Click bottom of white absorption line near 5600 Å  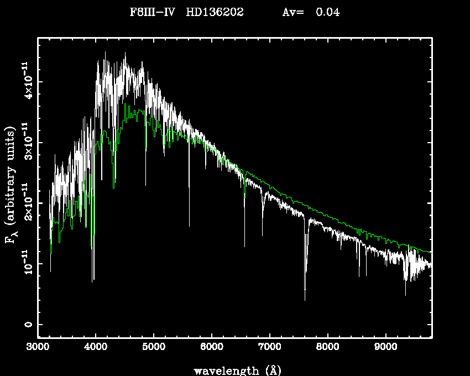[189, 226]
